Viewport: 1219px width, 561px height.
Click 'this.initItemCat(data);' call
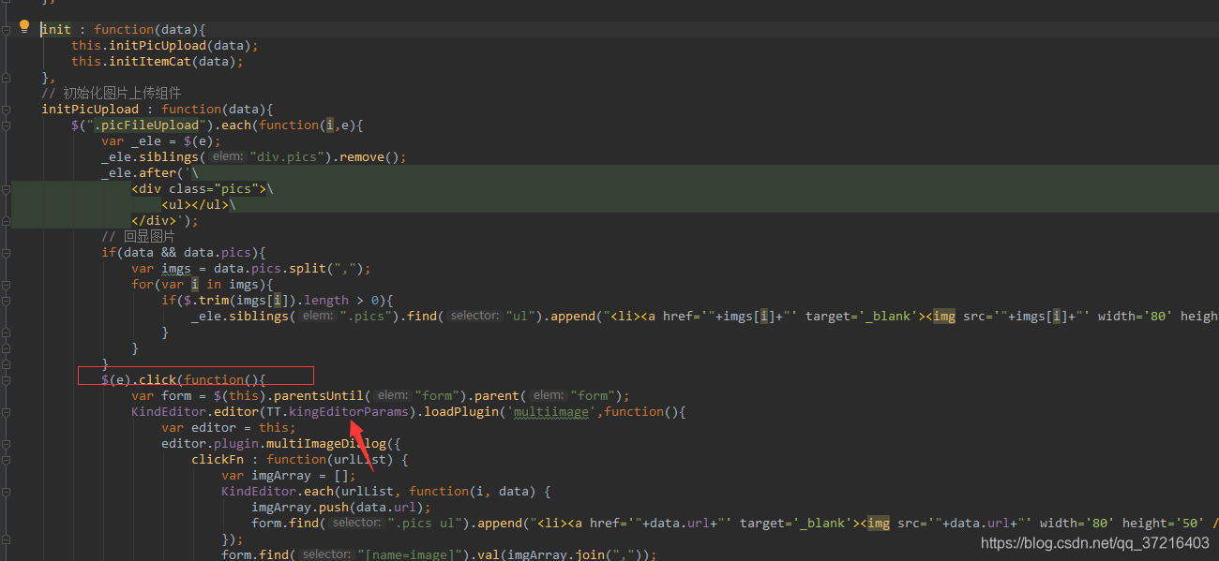click(157, 61)
